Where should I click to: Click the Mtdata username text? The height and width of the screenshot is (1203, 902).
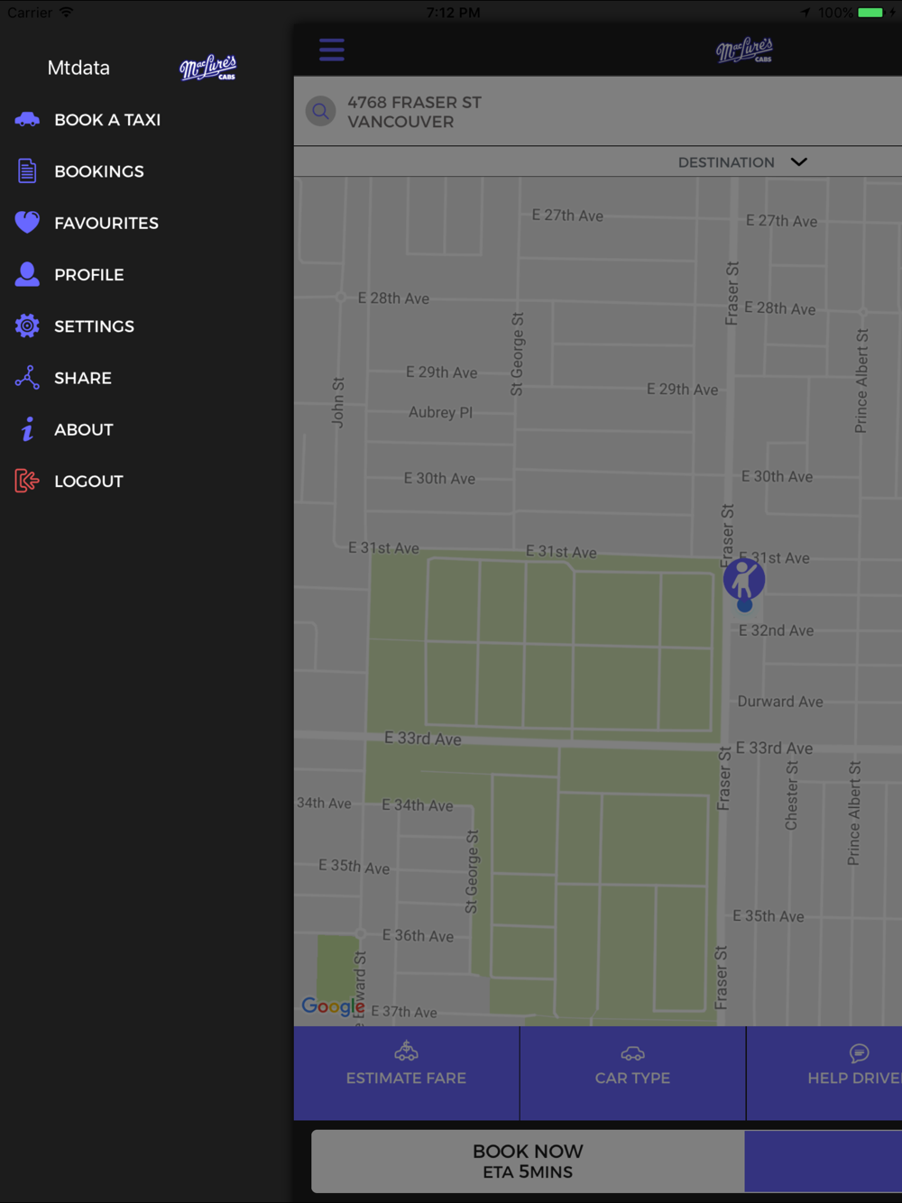(78, 68)
